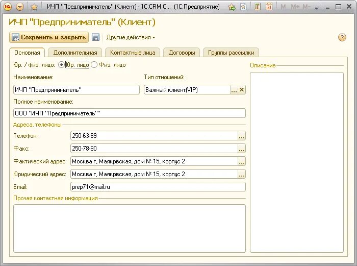Click the Факс input field
The height and width of the screenshot is (266, 357).
coord(155,149)
